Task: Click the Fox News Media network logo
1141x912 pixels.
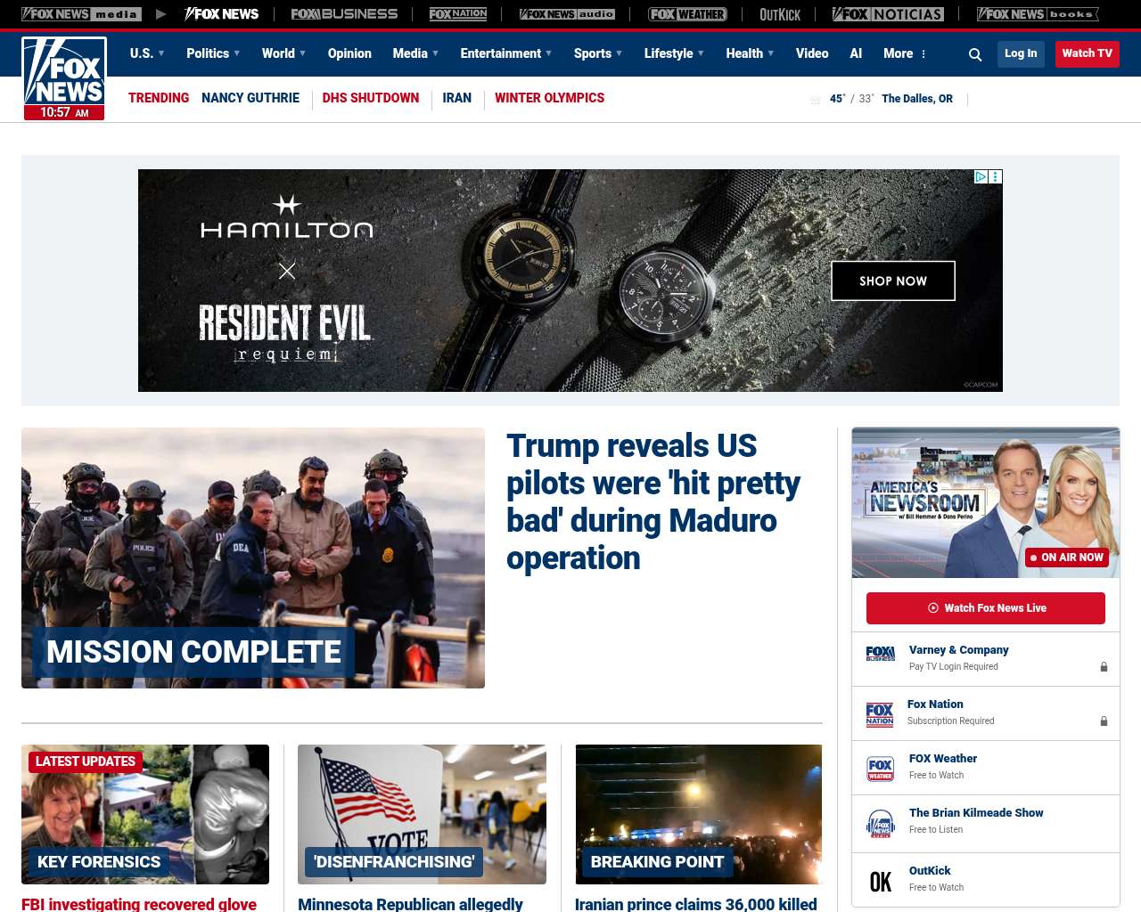Action: click(x=81, y=14)
